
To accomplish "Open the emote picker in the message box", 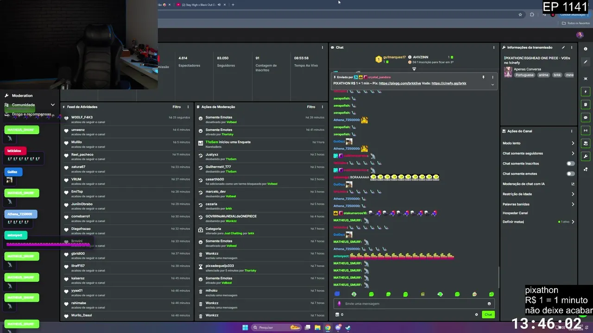I will click(489, 304).
